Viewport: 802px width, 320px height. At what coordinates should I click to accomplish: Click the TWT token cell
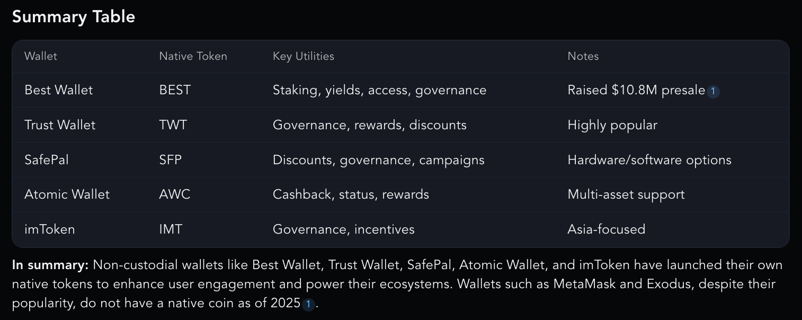[173, 125]
